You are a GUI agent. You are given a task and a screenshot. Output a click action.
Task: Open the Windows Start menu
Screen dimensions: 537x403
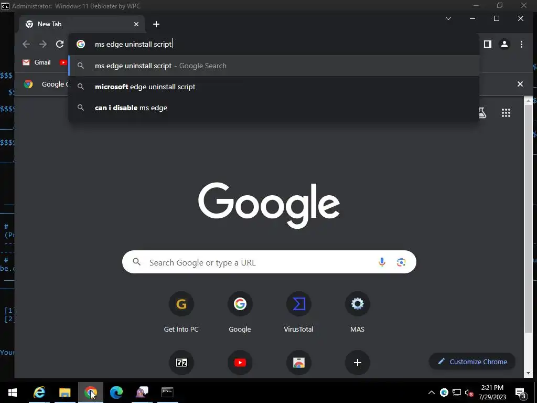click(x=13, y=393)
